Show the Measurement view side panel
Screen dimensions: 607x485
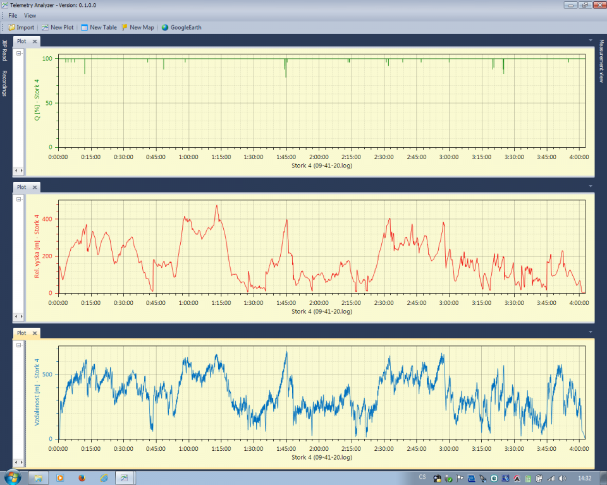pyautogui.click(x=602, y=61)
